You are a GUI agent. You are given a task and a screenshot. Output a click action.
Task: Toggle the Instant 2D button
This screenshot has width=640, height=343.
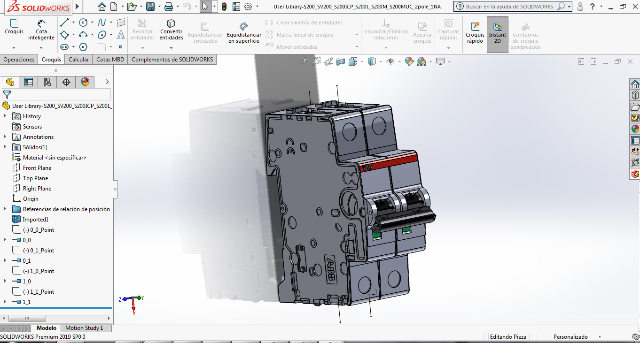coord(497,32)
